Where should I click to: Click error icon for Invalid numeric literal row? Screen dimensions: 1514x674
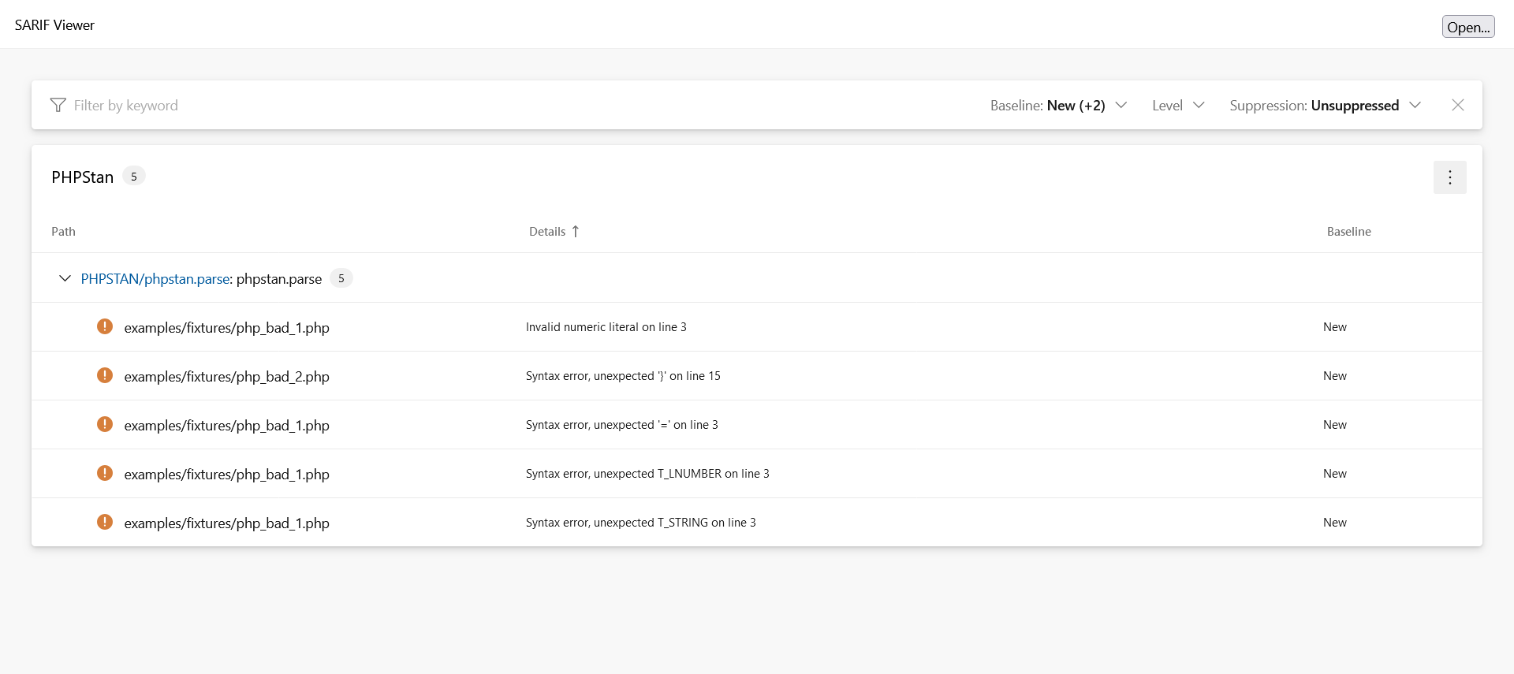[x=105, y=326]
